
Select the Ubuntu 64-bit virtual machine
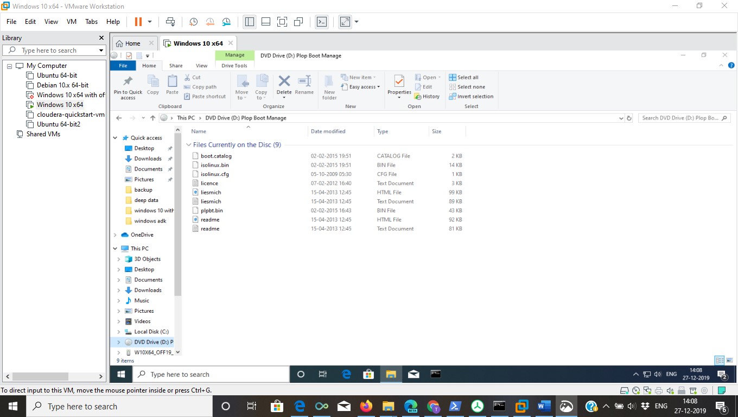tap(56, 75)
